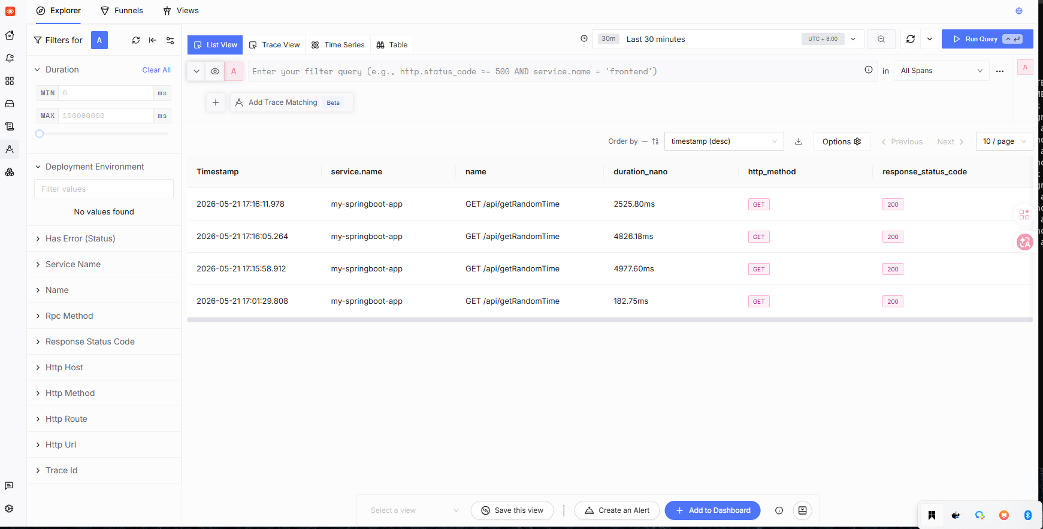
Task: Click the Add to Dashboard button
Action: tap(713, 510)
